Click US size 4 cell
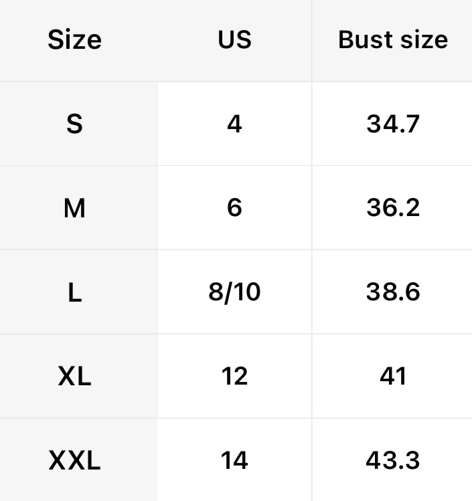The image size is (472, 501). [x=234, y=124]
